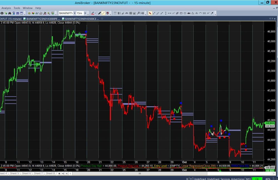Select the abc text tool
Image resolution: width=278 pixels, height=180 pixels.
pyautogui.click(x=189, y=13)
